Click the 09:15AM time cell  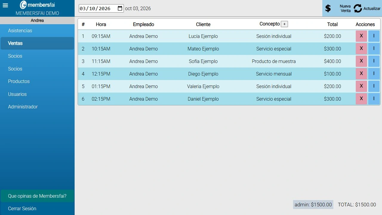[101, 36]
